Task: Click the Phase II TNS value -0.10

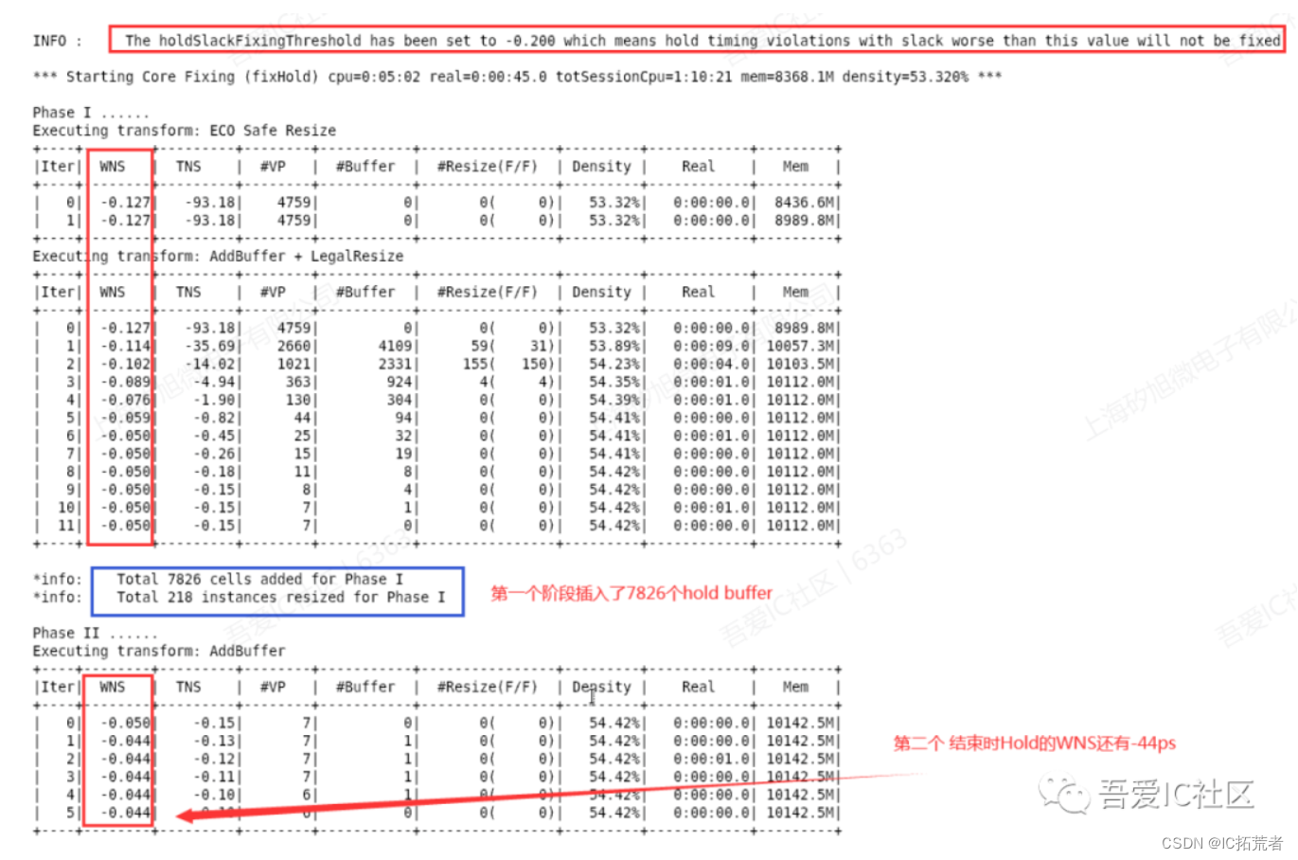Action: (214, 796)
